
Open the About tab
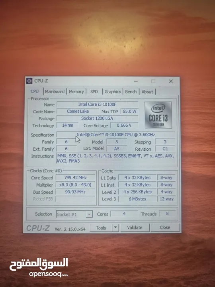tap(147, 92)
